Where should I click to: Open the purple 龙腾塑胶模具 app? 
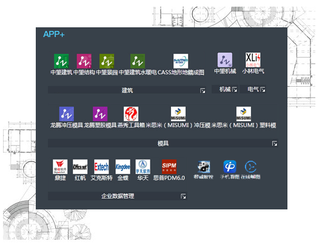(x=100, y=114)
